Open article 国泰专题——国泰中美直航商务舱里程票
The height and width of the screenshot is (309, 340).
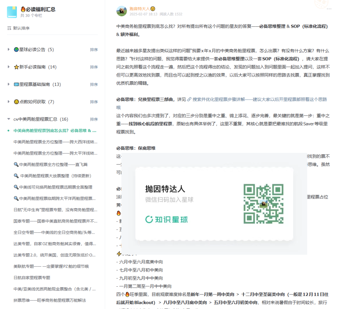click(x=55, y=221)
